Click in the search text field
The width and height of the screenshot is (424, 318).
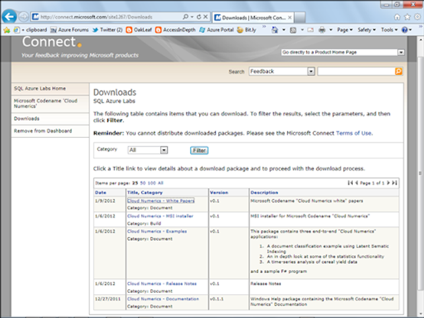pos(356,71)
